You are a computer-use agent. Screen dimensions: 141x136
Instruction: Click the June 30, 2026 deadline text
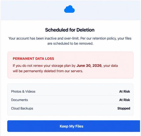click(x=89, y=65)
